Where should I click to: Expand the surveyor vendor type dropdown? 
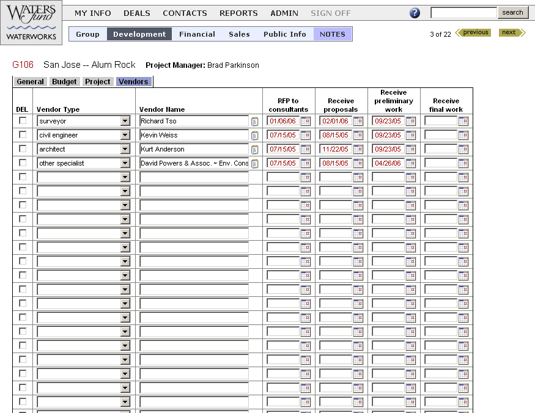click(x=125, y=121)
